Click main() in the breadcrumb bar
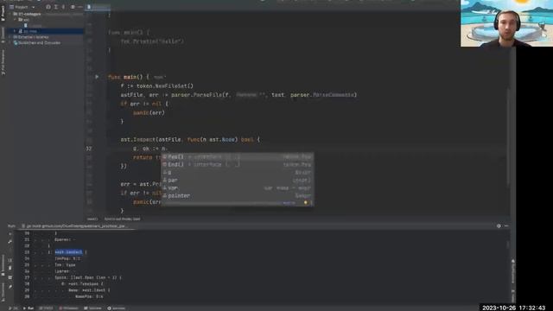 click(92, 219)
